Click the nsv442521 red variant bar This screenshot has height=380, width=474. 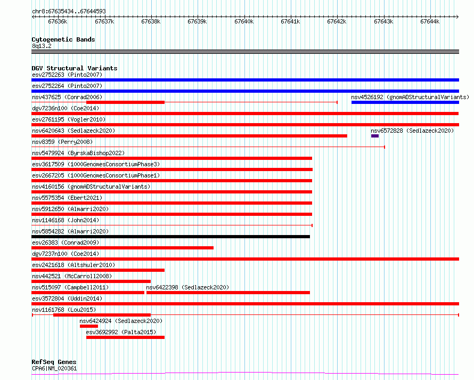click(x=91, y=281)
